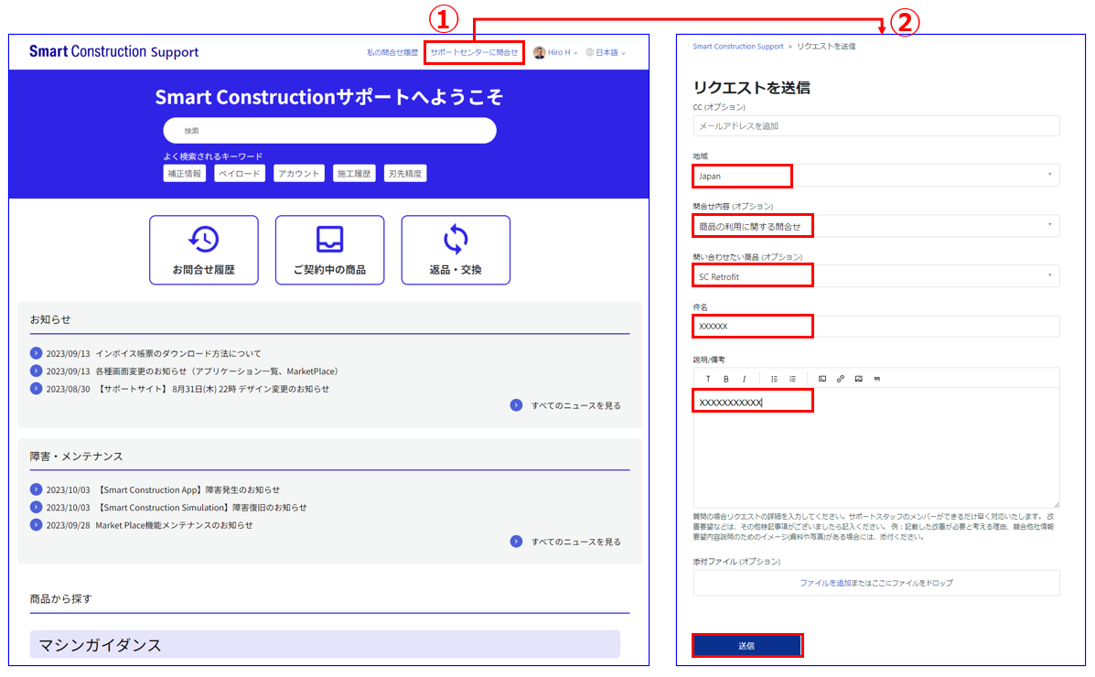Viewport: 1095px width, 677px height.
Task: Click the arrow bullet beside Smart Construction Simulation 障害復旧
Action: tap(37, 507)
